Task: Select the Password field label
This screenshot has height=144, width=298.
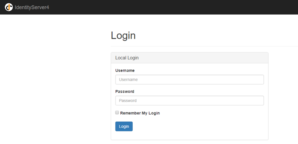Action: (x=125, y=92)
